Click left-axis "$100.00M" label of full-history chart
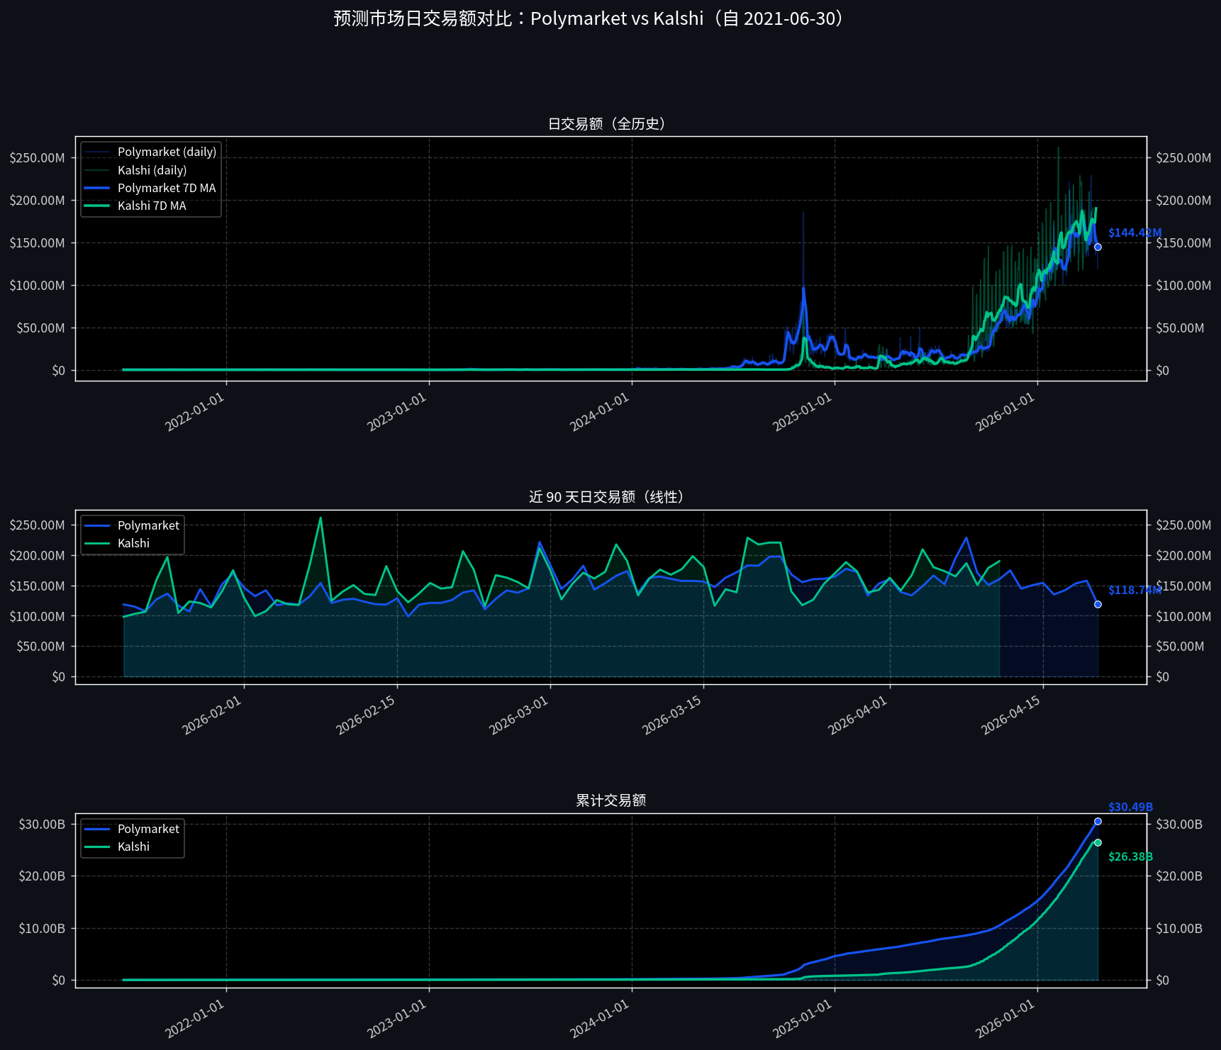Image resolution: width=1221 pixels, height=1050 pixels. [38, 286]
